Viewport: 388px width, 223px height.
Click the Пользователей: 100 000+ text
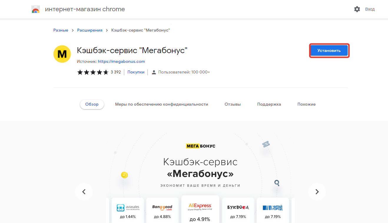184,72
